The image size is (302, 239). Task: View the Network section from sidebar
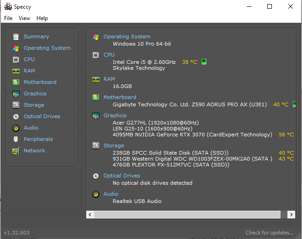[34, 151]
